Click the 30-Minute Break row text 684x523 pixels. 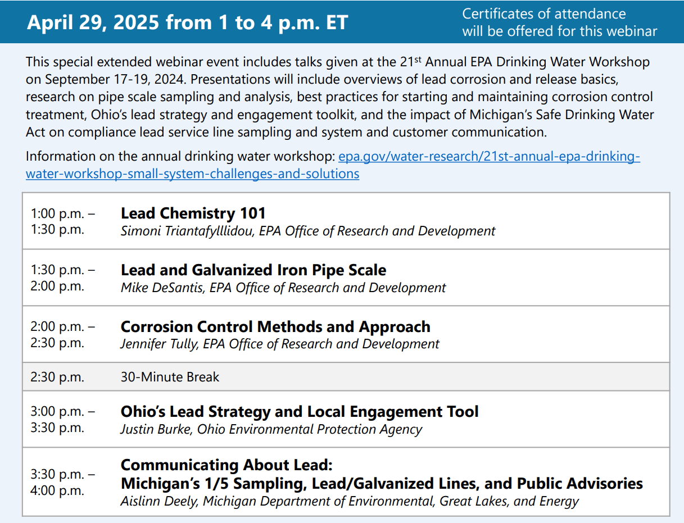pyautogui.click(x=170, y=377)
